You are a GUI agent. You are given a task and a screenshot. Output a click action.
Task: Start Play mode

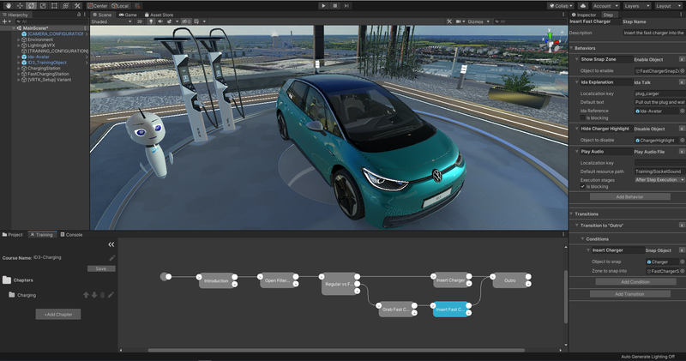323,6
